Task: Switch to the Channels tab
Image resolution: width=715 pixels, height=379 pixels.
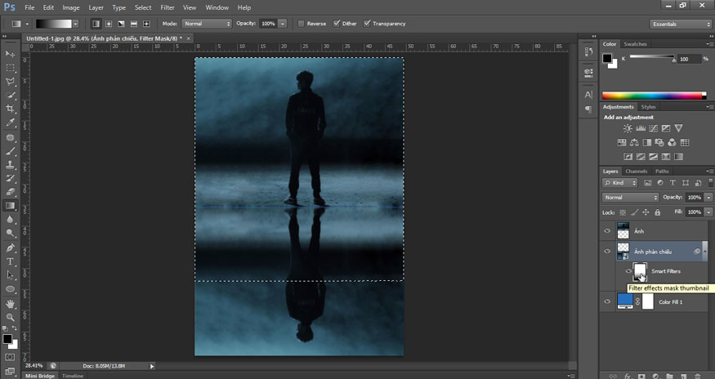Action: tap(636, 172)
